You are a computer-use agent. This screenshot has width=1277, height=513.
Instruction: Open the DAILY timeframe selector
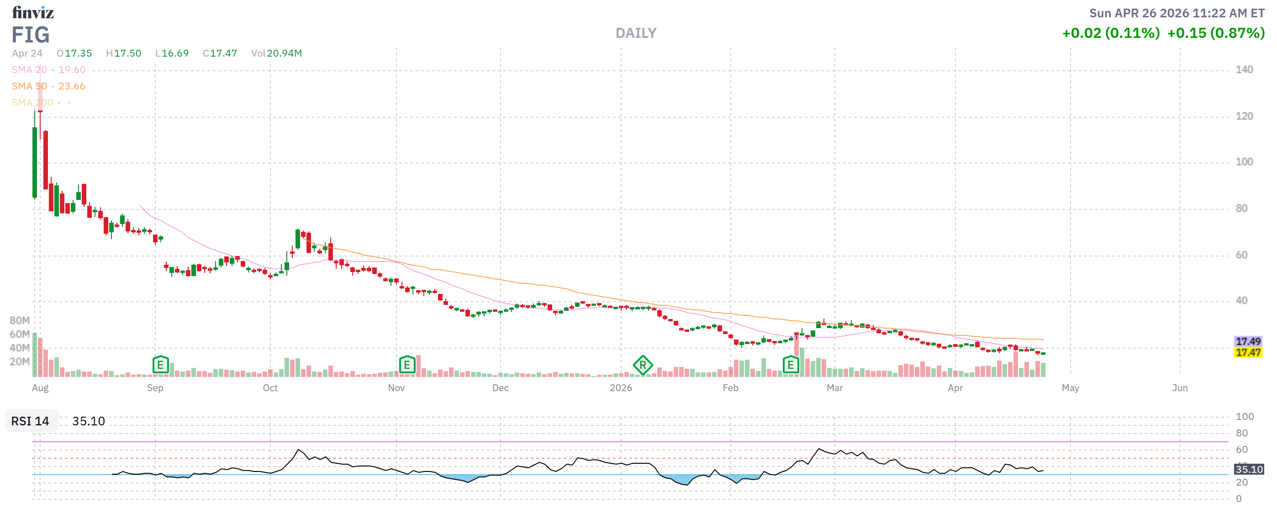(x=636, y=33)
